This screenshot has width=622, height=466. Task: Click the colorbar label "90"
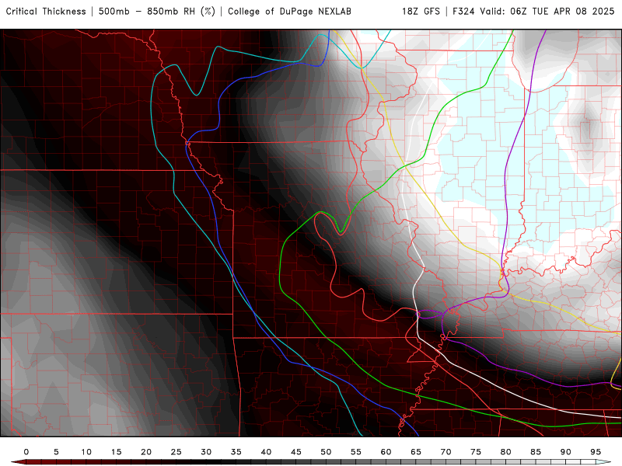pyautogui.click(x=566, y=452)
